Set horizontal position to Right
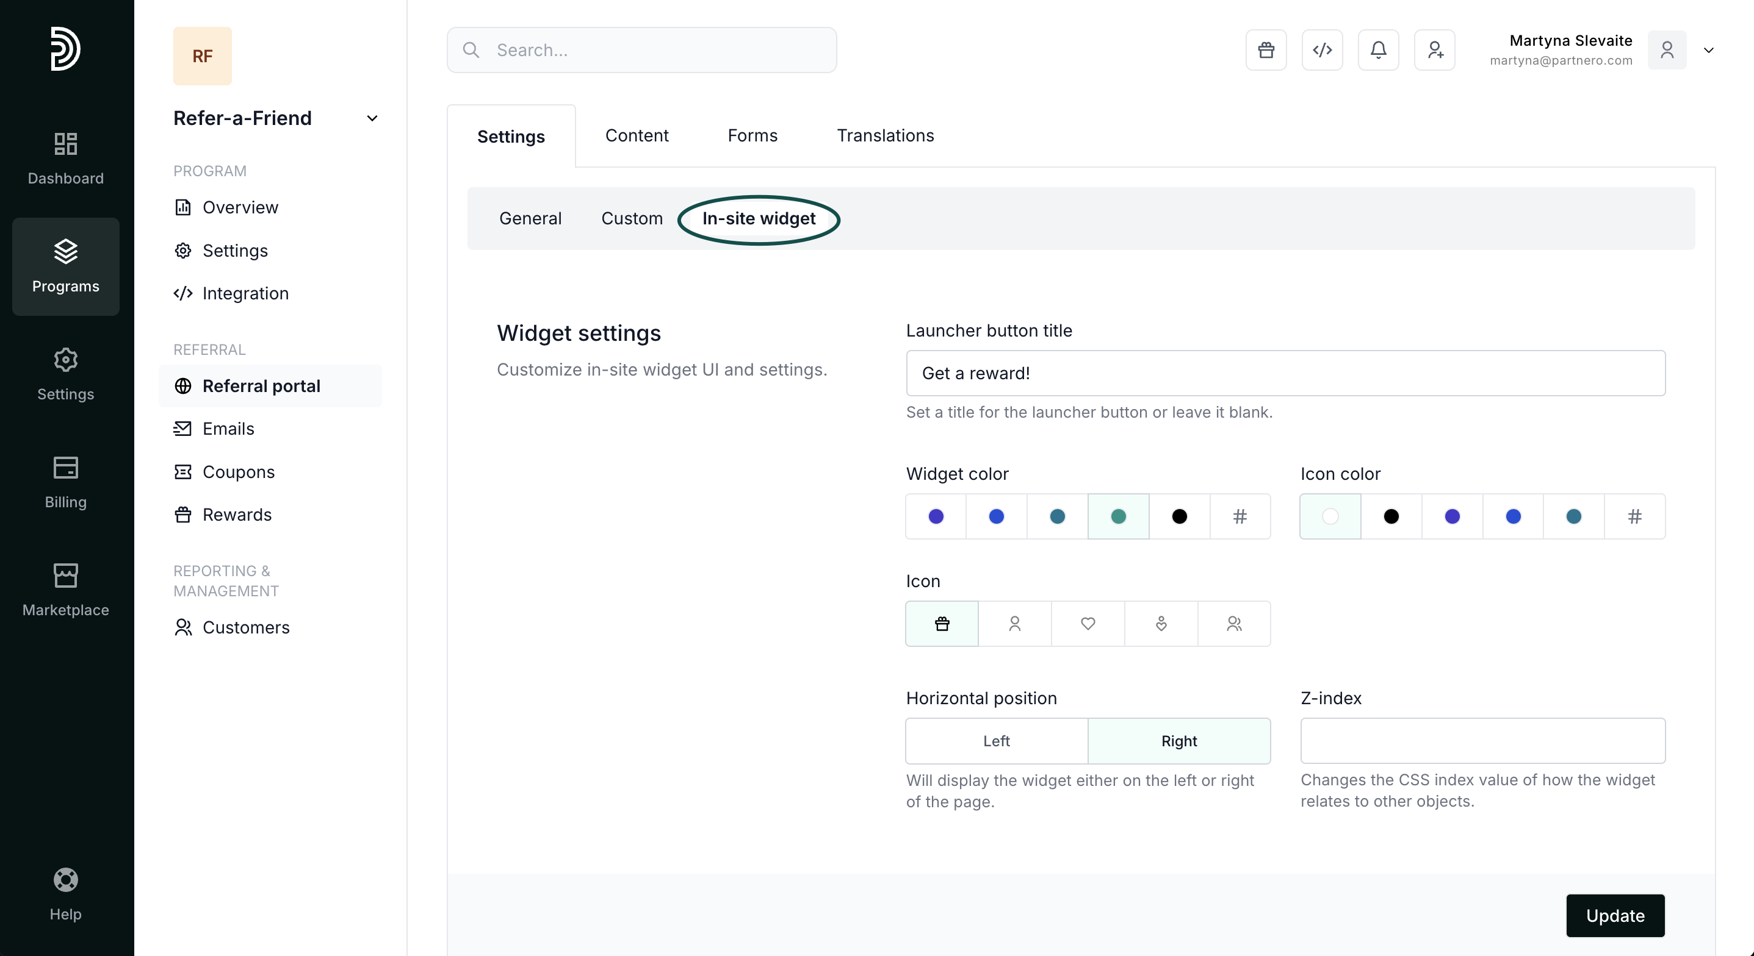This screenshot has width=1754, height=956. [1178, 741]
